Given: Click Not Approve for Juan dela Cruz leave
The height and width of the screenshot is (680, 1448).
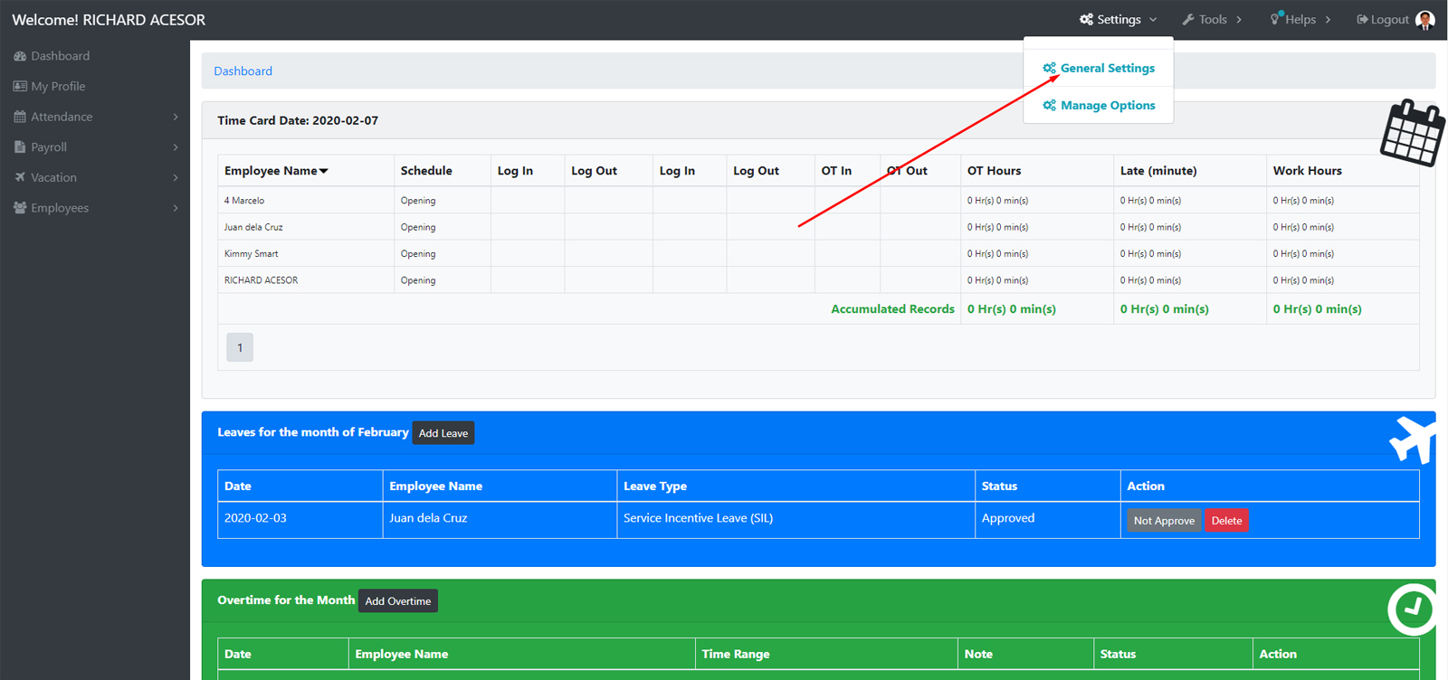Looking at the screenshot, I should click(x=1164, y=520).
